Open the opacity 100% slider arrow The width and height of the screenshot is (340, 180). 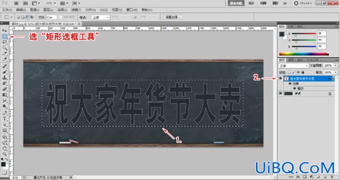[335, 65]
